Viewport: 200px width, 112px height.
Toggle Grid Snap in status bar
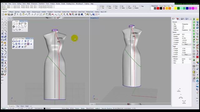pyautogui.click(x=65, y=109)
